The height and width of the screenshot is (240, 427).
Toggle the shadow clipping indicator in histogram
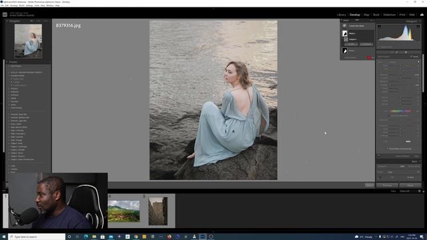(379, 27)
